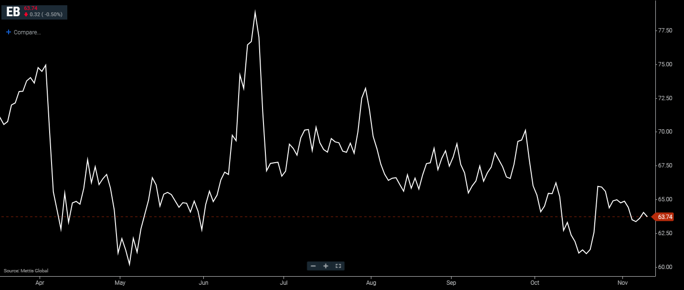Click the 70.00 price axis label
Screen dimensions: 684x290
tap(665, 132)
